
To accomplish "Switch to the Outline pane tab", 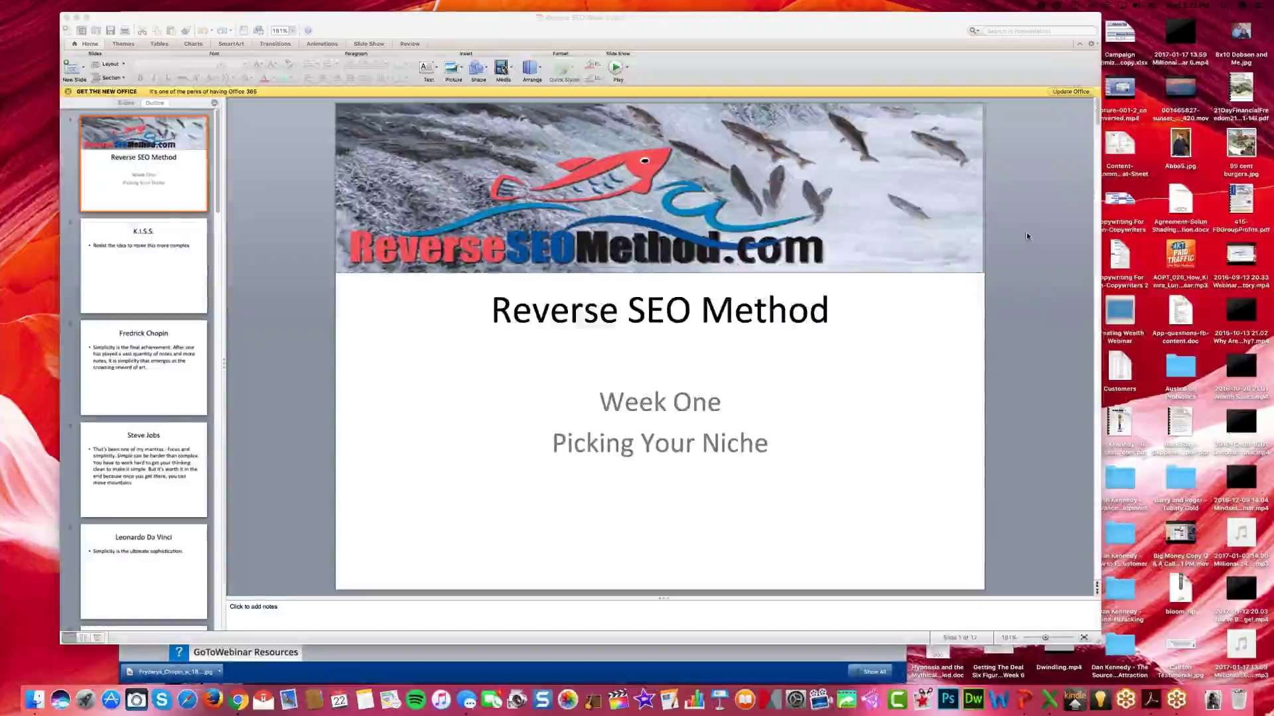I will pos(155,103).
